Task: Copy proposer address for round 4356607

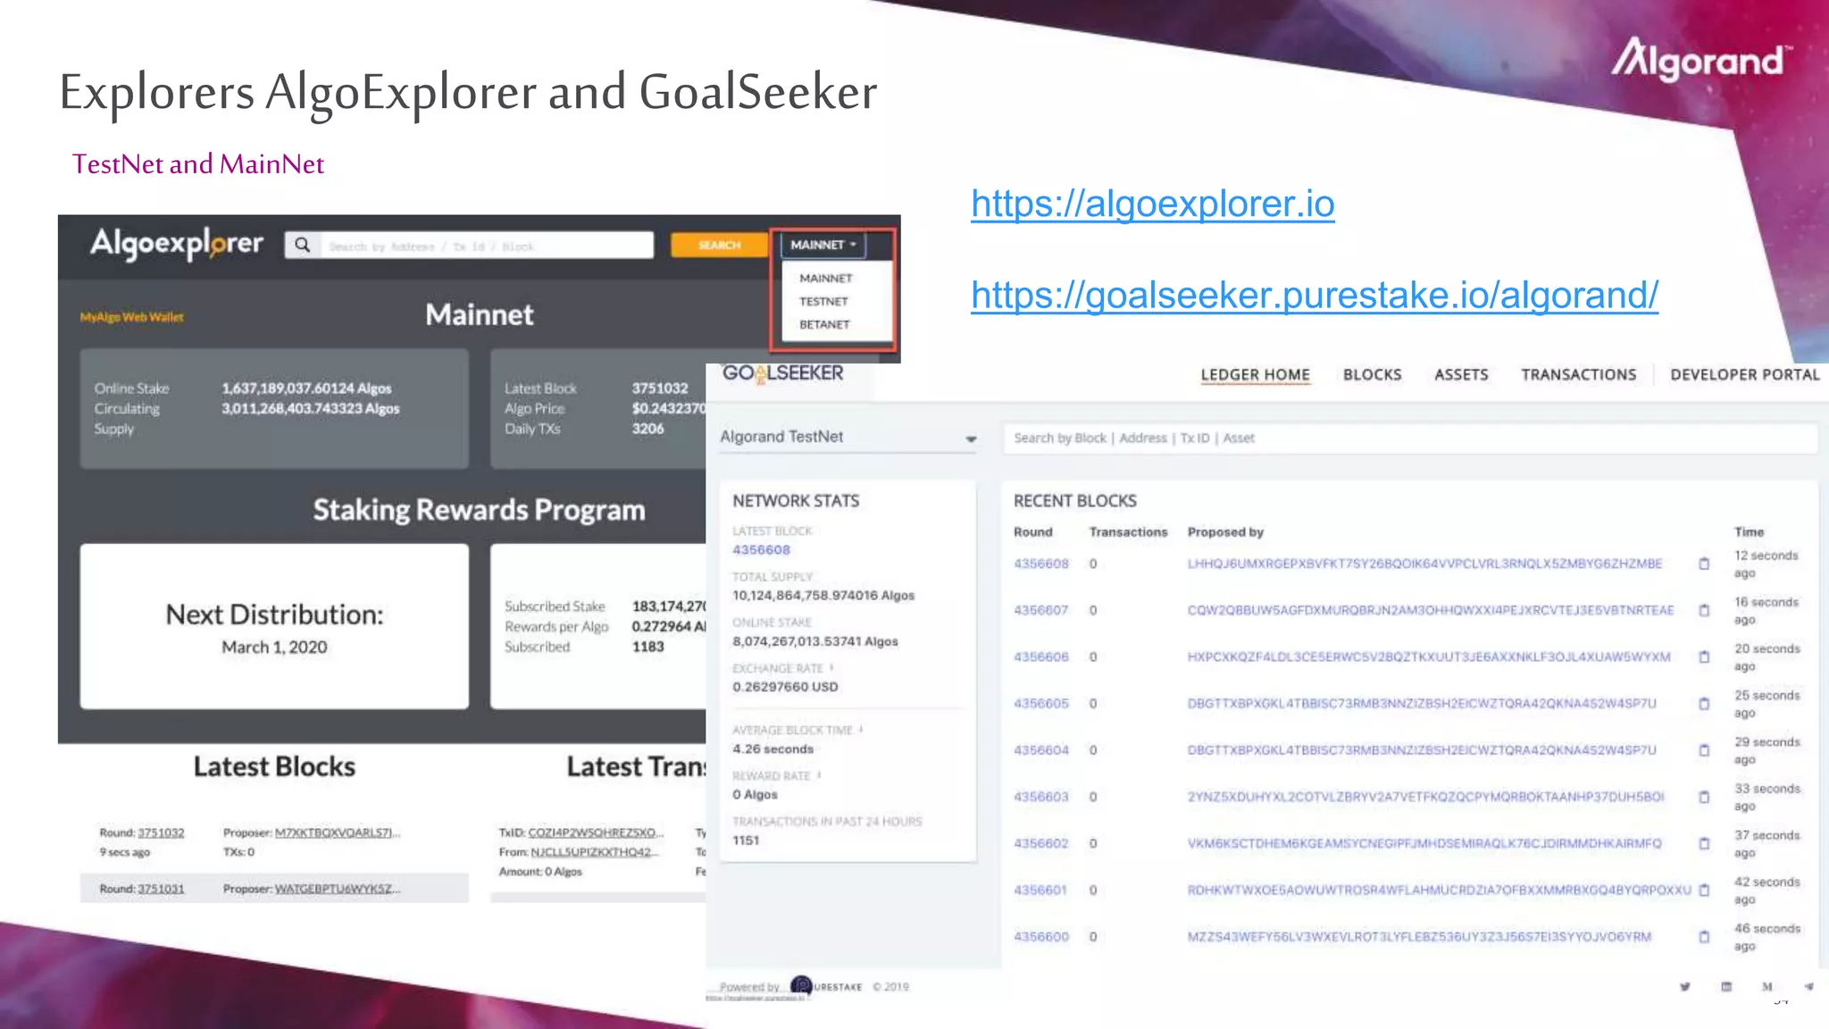Action: (1704, 610)
